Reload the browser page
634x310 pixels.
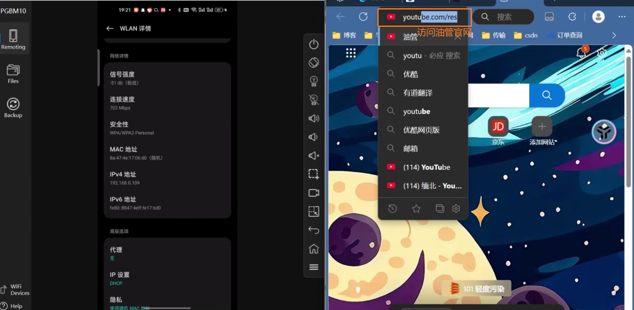tap(363, 17)
